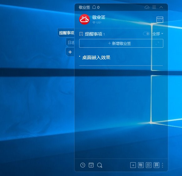Click the bookmark icon beside 提醒事项

coord(81,34)
